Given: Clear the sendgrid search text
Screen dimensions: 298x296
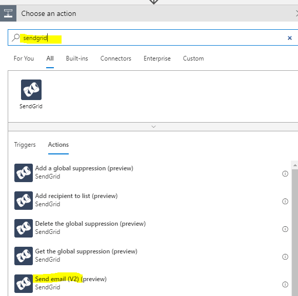Looking at the screenshot, I should pyautogui.click(x=290, y=38).
